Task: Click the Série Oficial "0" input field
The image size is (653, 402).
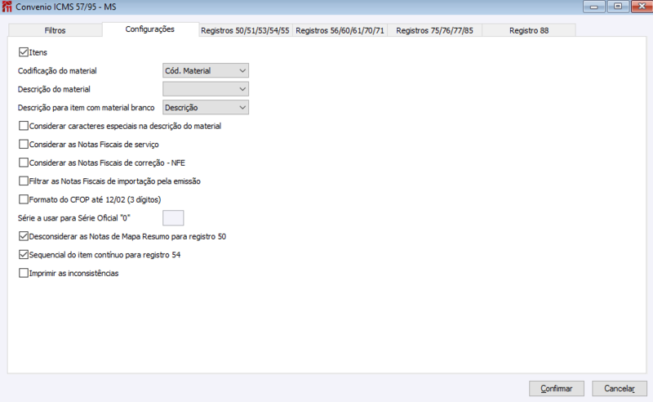Action: click(173, 218)
